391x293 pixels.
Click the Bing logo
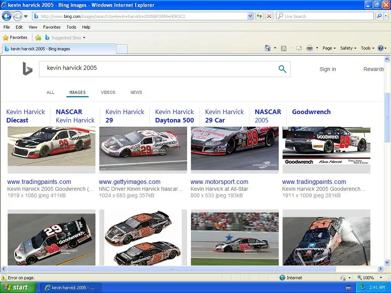coord(27,69)
